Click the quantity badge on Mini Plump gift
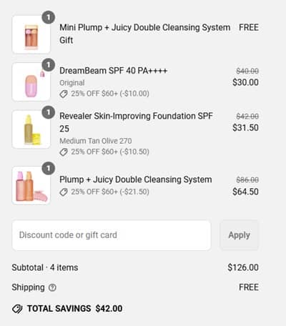The width and height of the screenshot is (286, 326). pyautogui.click(x=49, y=17)
